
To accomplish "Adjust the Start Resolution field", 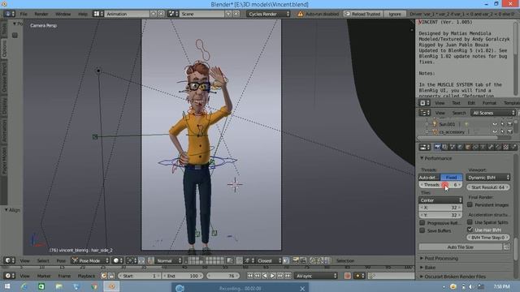I will (x=488, y=187).
